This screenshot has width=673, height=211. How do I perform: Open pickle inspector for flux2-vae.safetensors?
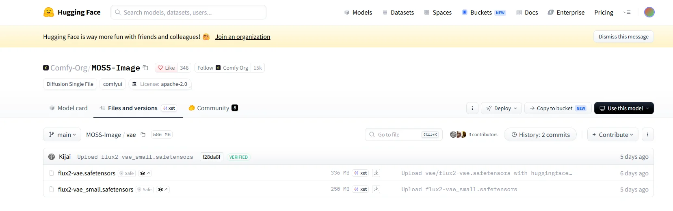point(145,173)
